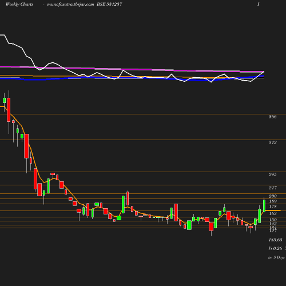Click the 178 price level label
Image resolution: width=286 pixels, height=286 pixels.
pyautogui.click(x=273, y=206)
